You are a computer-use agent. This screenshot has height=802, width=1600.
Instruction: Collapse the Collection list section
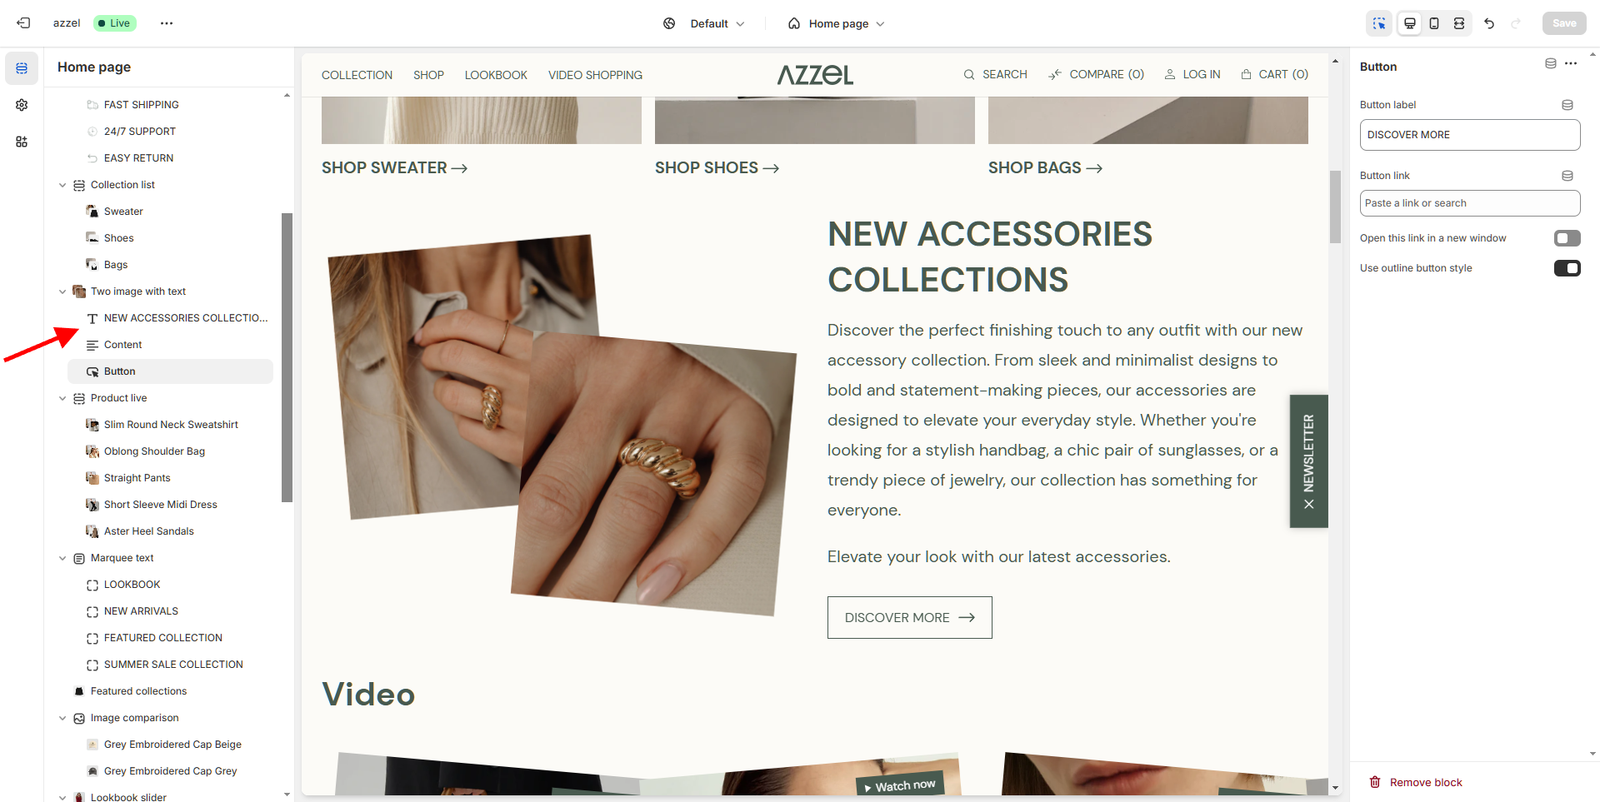coord(62,185)
